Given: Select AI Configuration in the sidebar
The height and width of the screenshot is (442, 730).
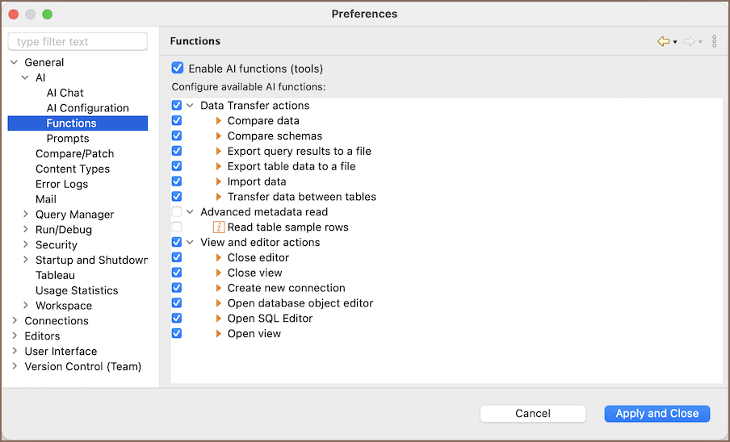Looking at the screenshot, I should (87, 108).
